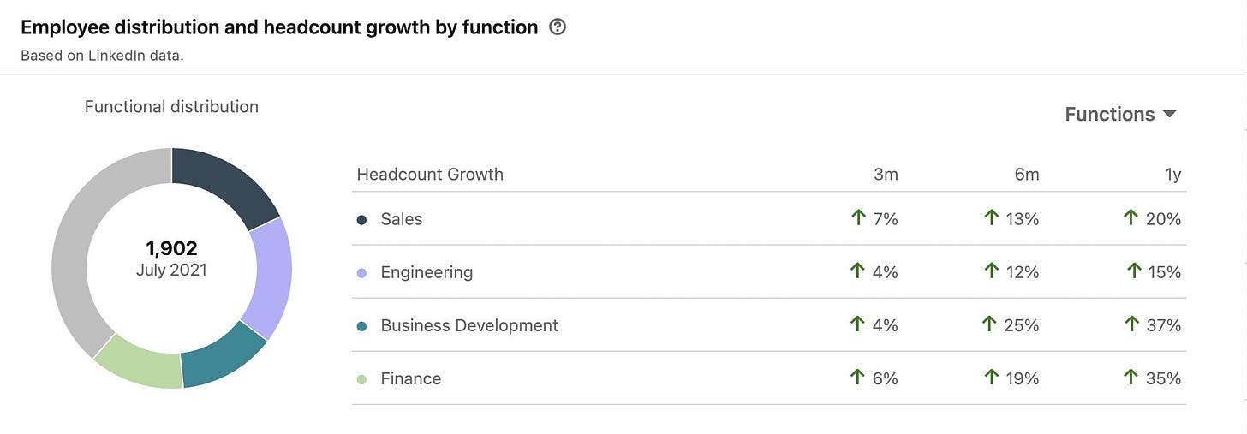
Task: Select the Sales row label
Action: pos(402,219)
